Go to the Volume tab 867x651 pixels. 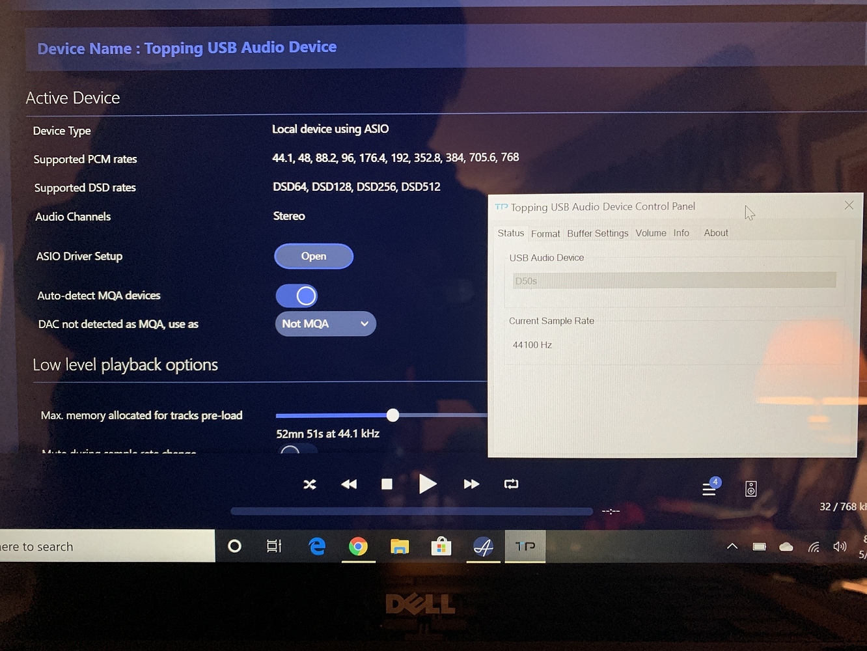pyautogui.click(x=651, y=233)
